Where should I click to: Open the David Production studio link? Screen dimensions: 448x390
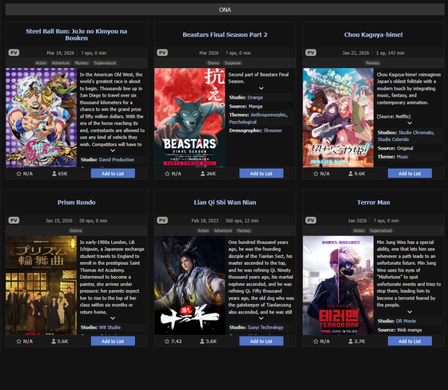116,160
